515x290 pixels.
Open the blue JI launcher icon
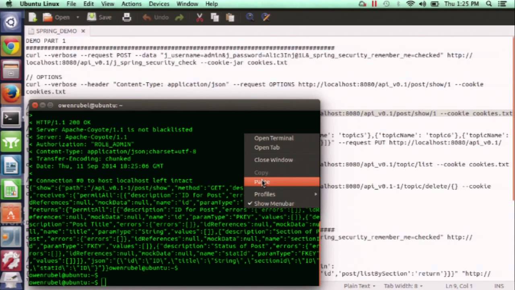[x=11, y=237]
